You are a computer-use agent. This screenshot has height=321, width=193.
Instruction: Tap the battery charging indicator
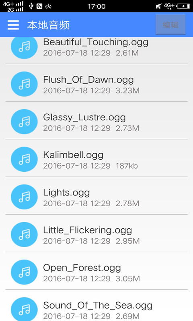point(183,6)
